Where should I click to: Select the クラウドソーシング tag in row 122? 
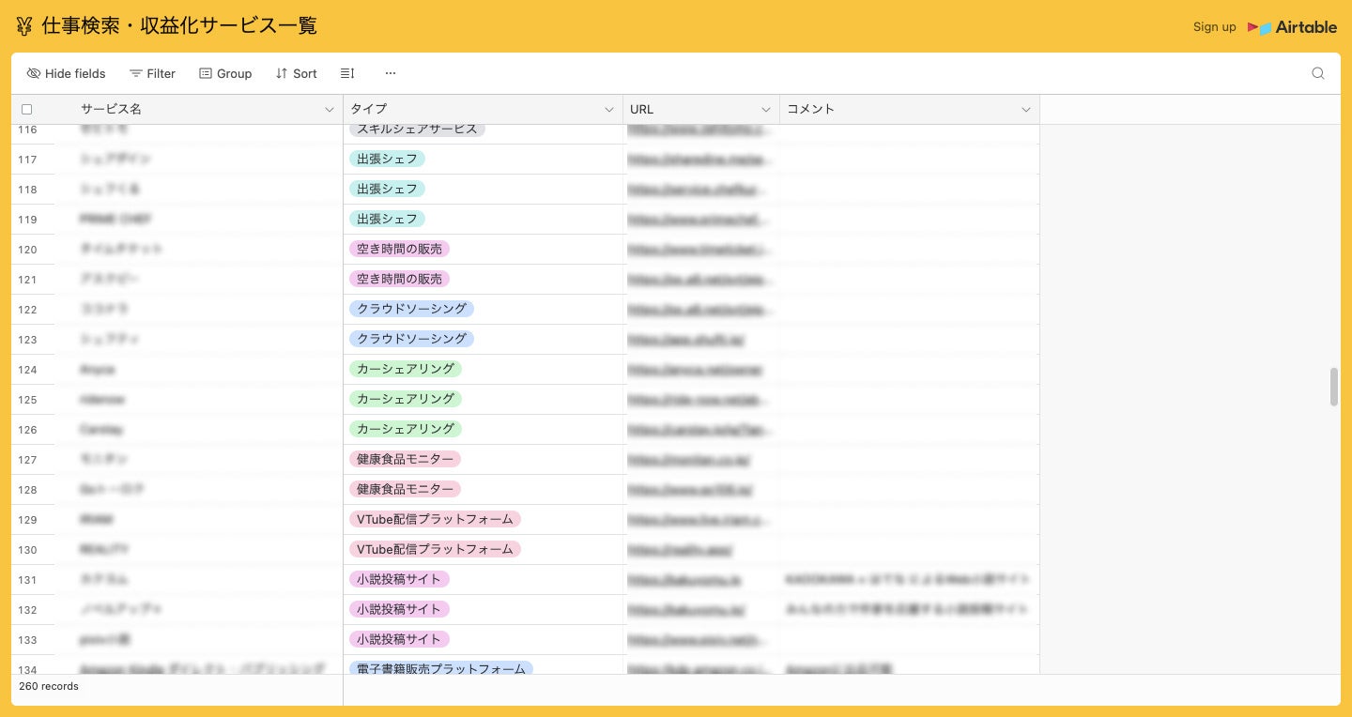[411, 309]
